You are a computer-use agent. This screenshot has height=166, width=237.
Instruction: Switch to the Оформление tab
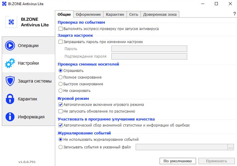(88, 14)
